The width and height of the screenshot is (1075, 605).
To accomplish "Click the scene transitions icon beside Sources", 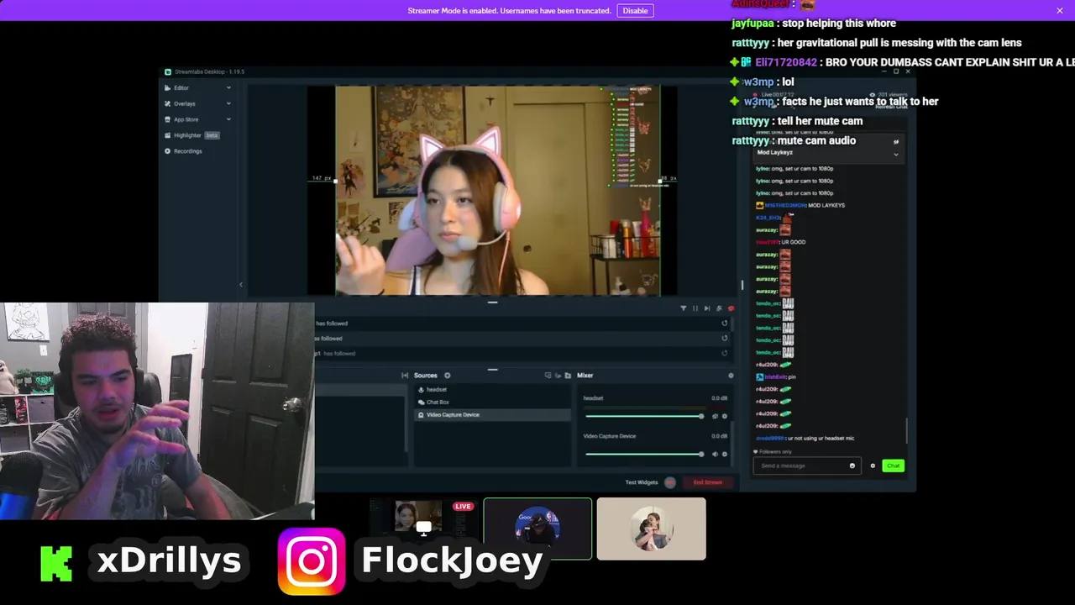I will (x=405, y=376).
